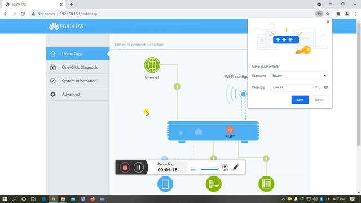Open Chrome extensions puzzle icon
Viewport: 361px width, 203px height.
pos(338,14)
